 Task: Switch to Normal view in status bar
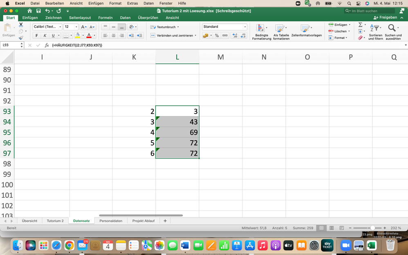click(x=321, y=228)
